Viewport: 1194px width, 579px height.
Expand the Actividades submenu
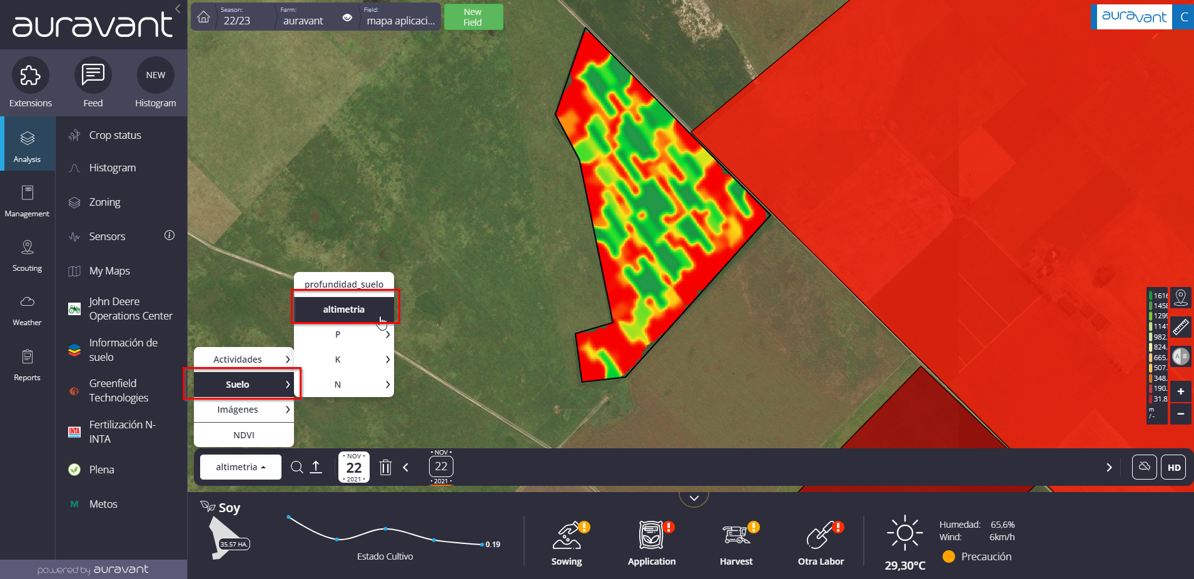point(244,359)
